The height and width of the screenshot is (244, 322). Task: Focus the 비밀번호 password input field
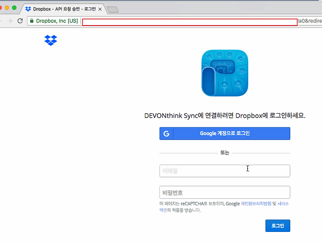tap(225, 193)
